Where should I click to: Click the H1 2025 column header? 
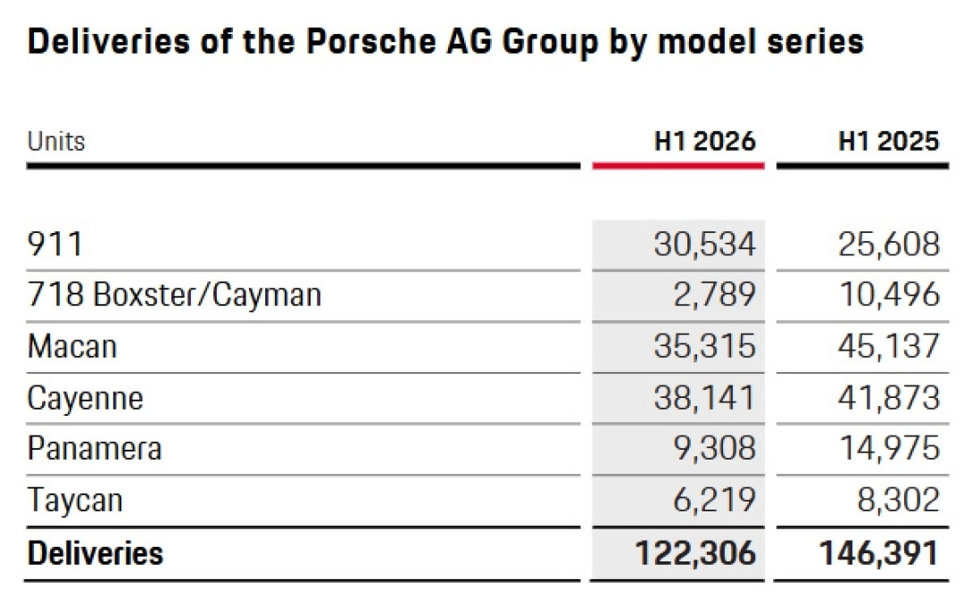pyautogui.click(x=889, y=141)
